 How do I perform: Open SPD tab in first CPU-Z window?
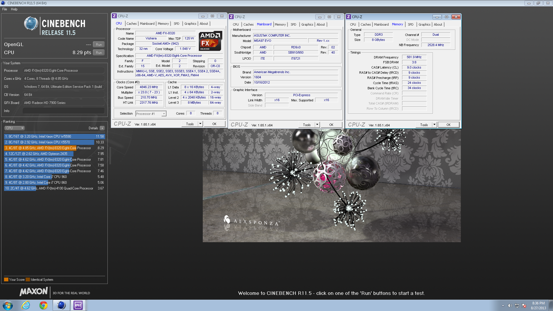(176, 24)
